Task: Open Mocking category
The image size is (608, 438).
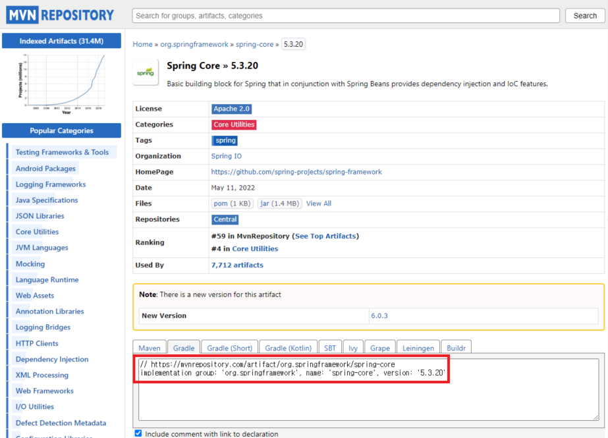Action: [30, 264]
